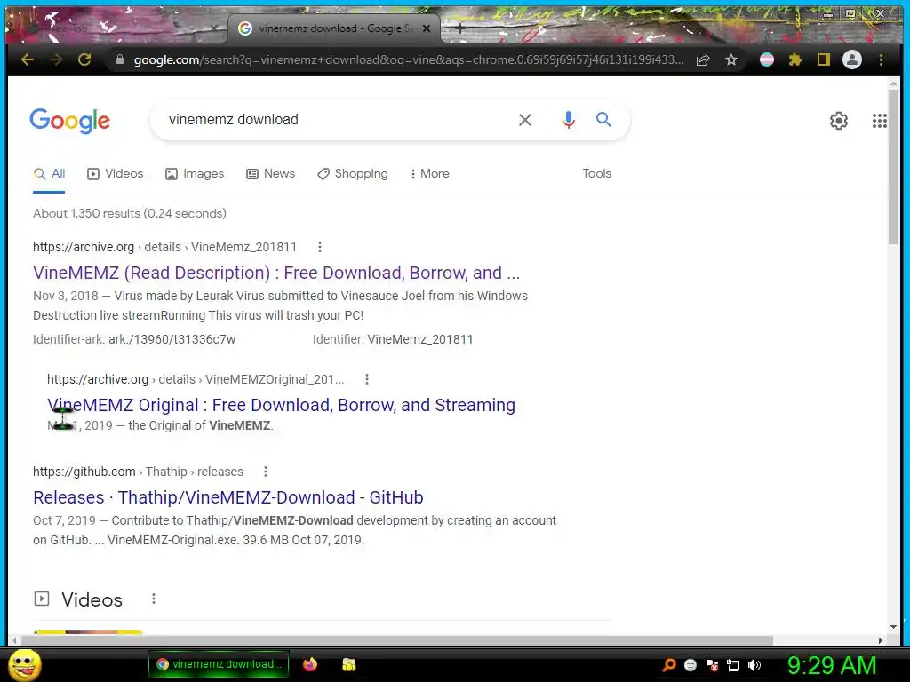Screen dimensions: 910x682
Task: Open three-dot options for VineMEMZOriginal result
Action: (x=366, y=379)
